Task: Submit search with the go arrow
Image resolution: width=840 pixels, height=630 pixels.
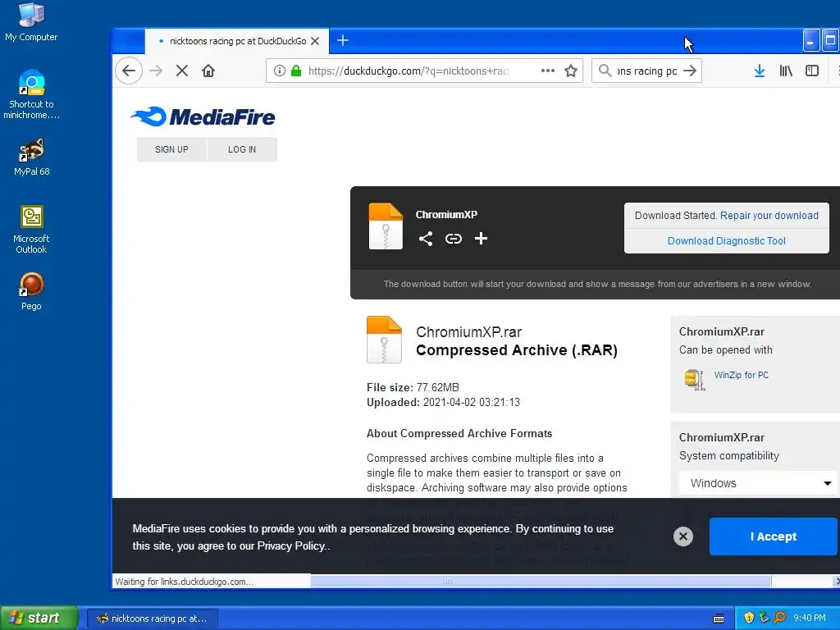Action: coord(691,71)
